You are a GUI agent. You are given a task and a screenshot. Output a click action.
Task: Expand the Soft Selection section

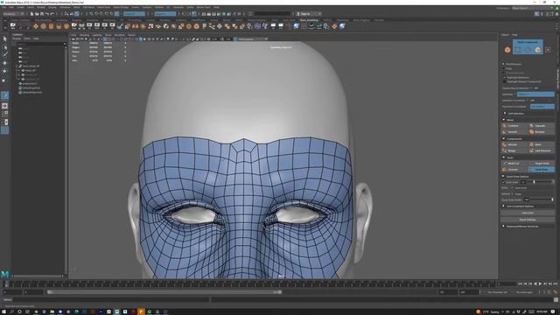[515, 114]
